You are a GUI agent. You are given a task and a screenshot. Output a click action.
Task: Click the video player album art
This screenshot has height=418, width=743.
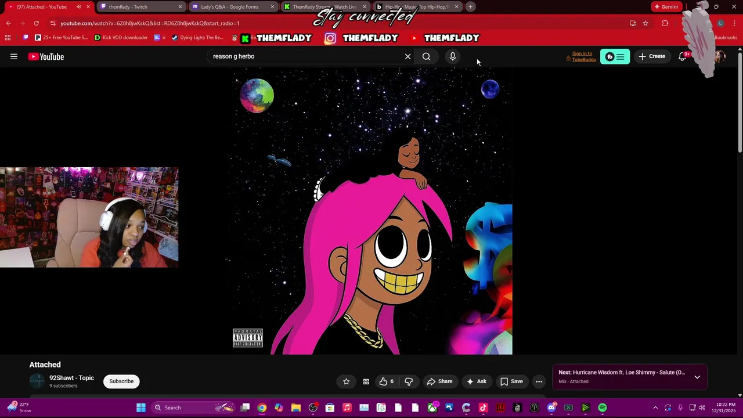tap(371, 211)
